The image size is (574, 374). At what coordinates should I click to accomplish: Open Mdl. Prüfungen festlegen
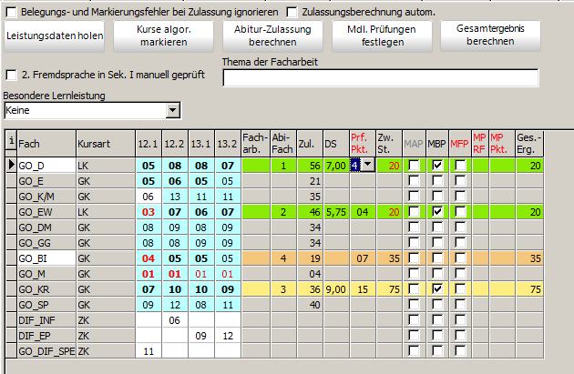coord(382,35)
